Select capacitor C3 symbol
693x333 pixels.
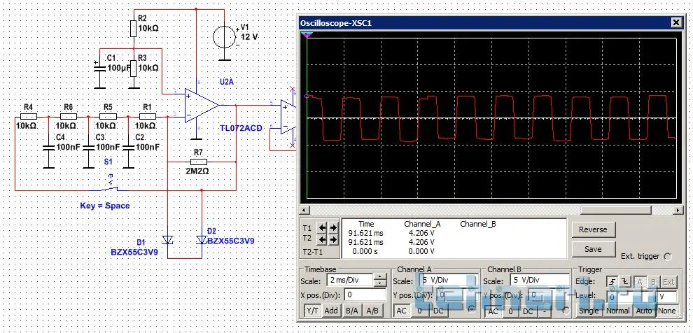coord(88,148)
